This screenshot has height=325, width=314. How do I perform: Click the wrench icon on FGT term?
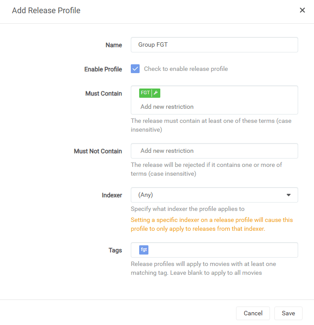[x=156, y=93]
